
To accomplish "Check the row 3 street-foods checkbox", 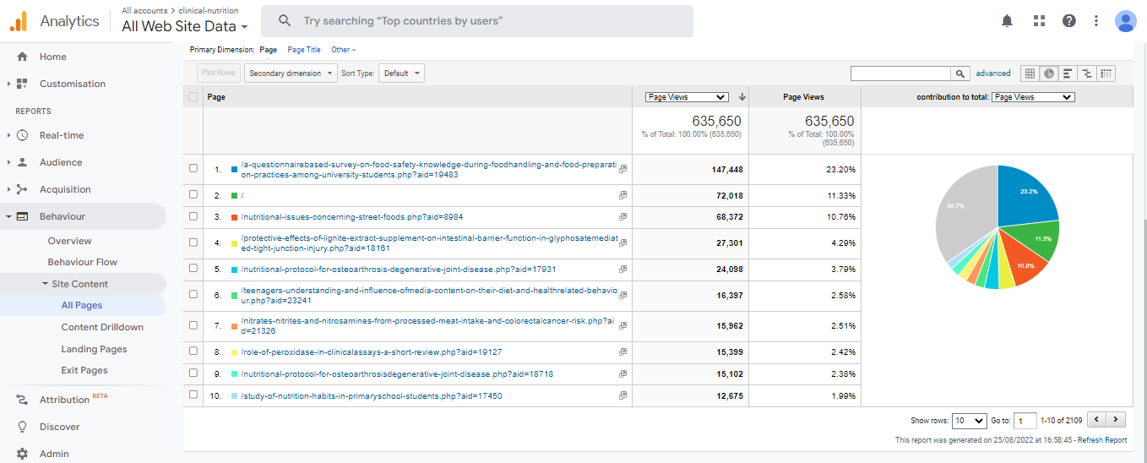I will point(193,217).
